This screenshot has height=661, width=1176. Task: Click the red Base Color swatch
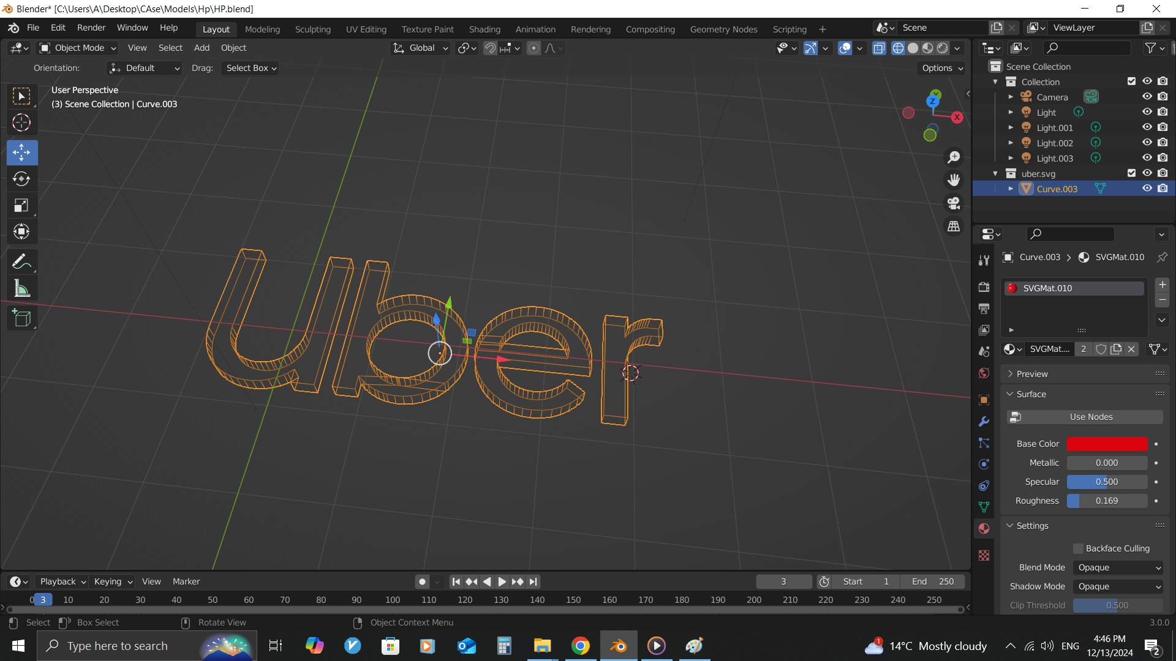tap(1107, 444)
